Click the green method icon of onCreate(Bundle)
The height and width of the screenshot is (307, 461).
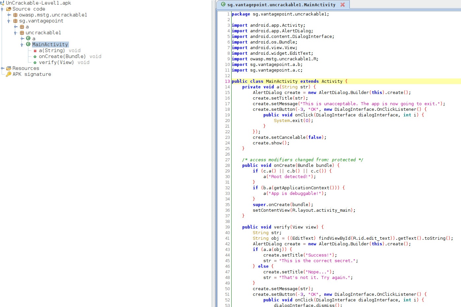[x=35, y=57]
